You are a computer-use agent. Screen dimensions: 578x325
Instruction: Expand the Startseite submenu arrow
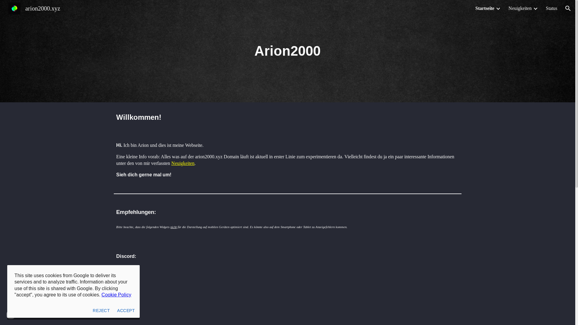(x=498, y=9)
